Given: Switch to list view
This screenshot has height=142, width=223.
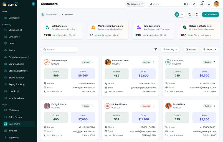Looking at the screenshot, I should click(182, 14).
